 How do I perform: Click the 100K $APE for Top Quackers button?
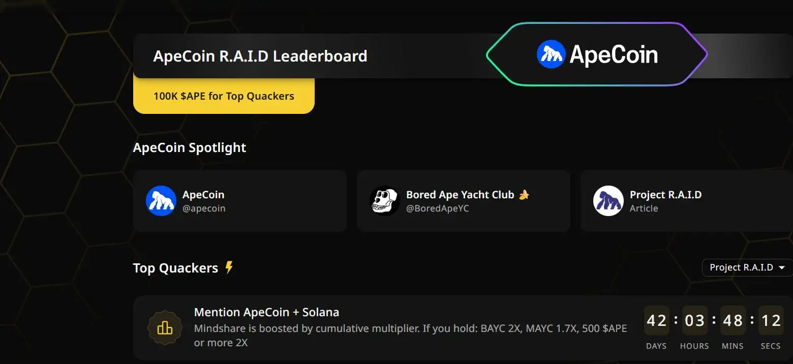(x=224, y=96)
